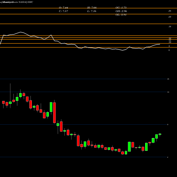Click the OC: 1.75 reading
Screen dimensions: 177x177
coord(121,8)
